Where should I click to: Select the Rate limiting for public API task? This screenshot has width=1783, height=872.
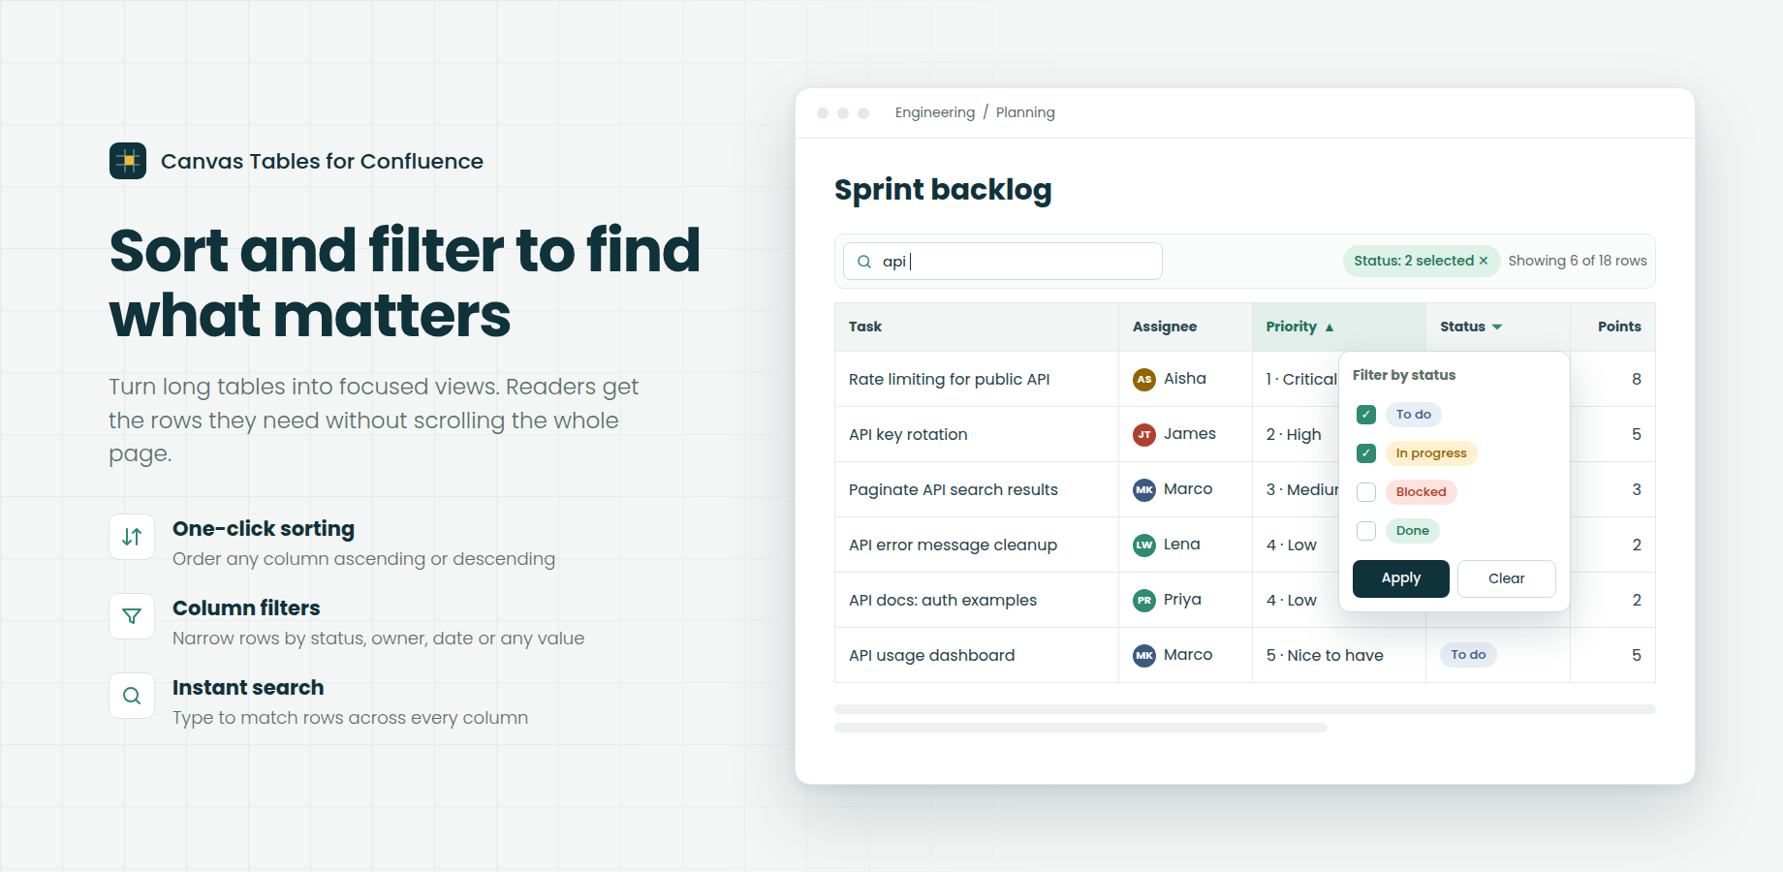[950, 379]
